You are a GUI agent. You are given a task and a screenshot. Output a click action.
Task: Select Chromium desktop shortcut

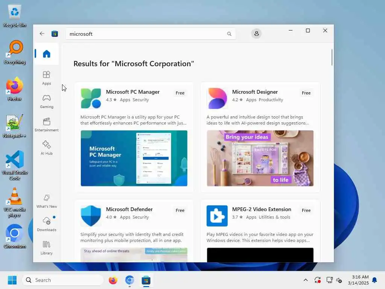coord(15,236)
